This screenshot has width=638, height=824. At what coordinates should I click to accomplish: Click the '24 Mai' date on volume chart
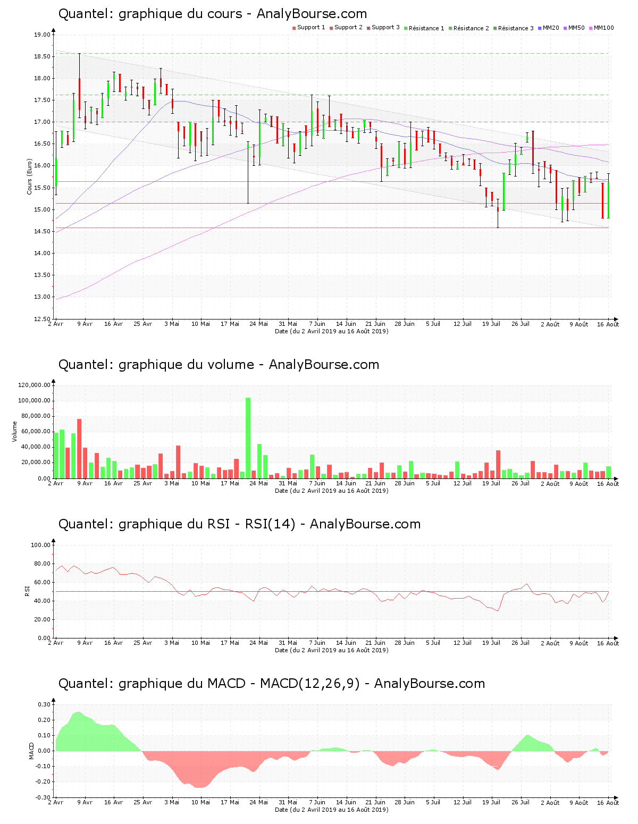(x=259, y=483)
